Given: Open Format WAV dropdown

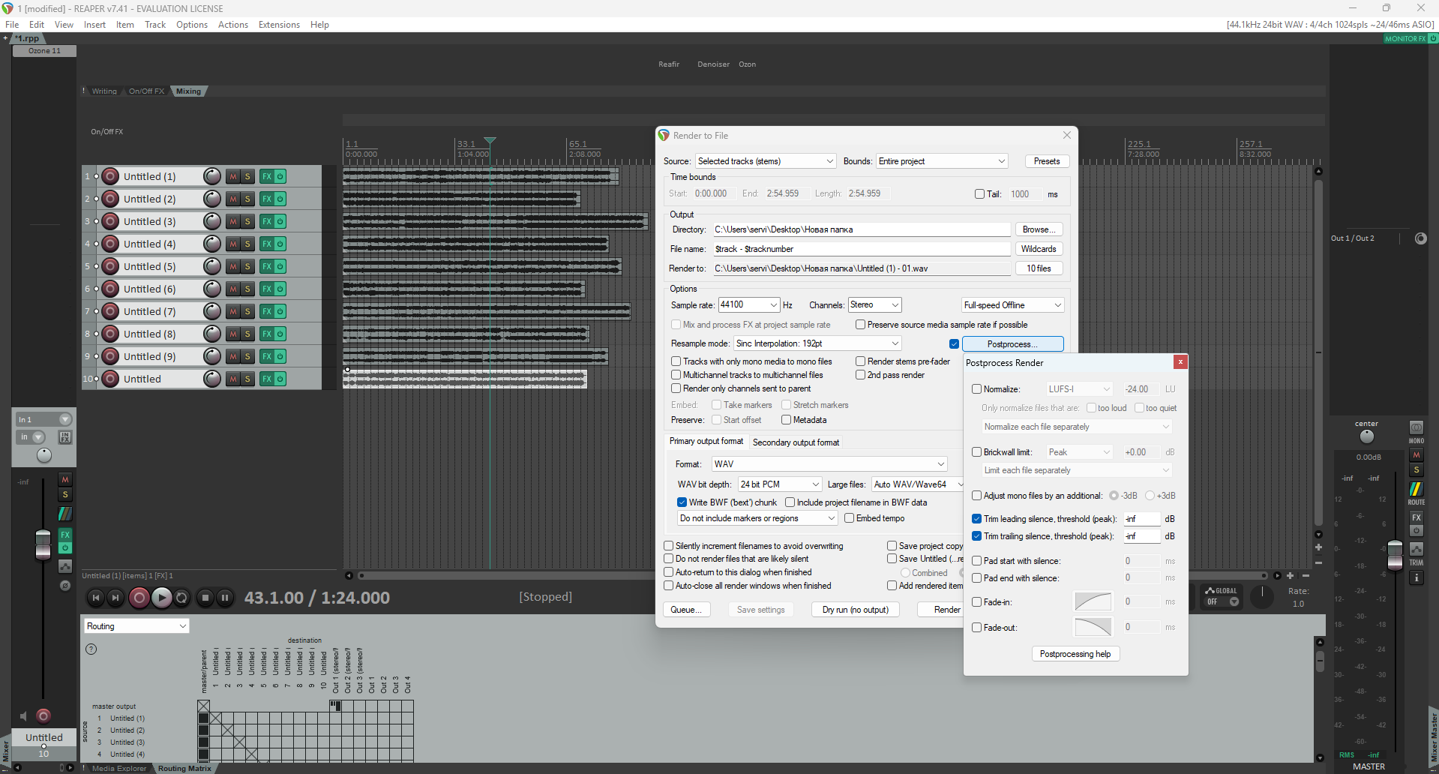Looking at the screenshot, I should point(829,464).
